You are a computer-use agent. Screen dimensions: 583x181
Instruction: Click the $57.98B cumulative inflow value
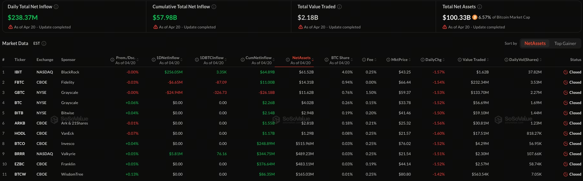pos(165,18)
